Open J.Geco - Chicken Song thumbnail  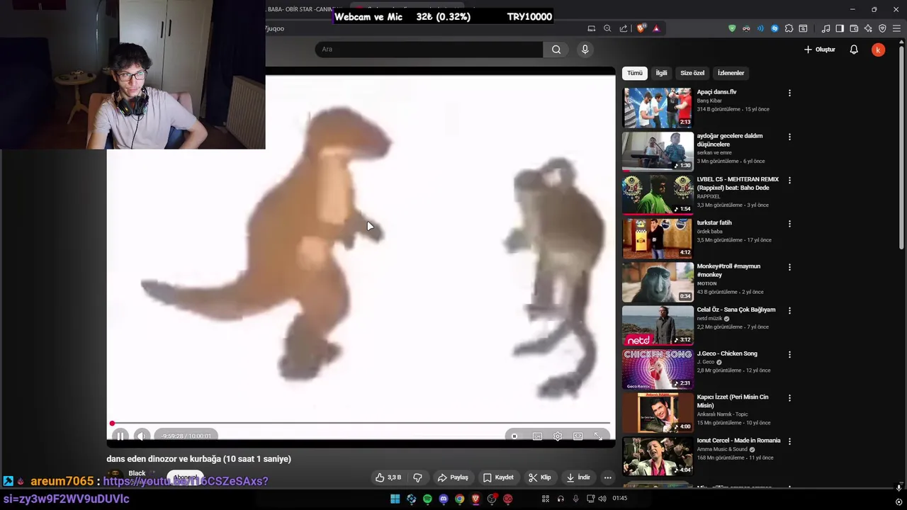point(658,369)
